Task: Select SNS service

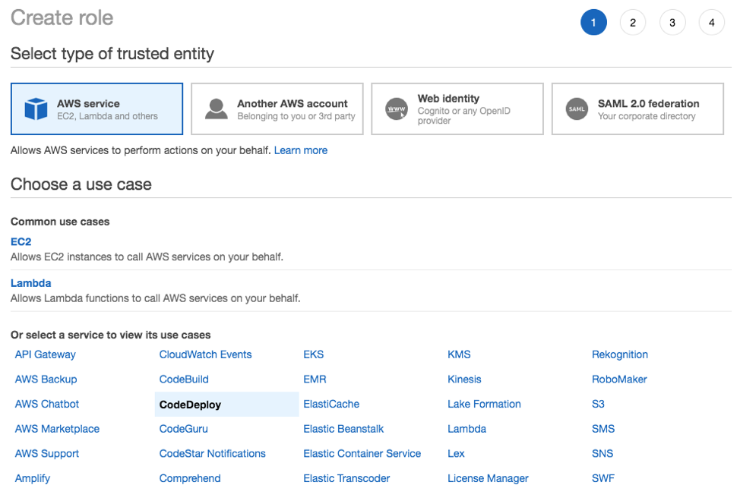Action: pyautogui.click(x=602, y=453)
